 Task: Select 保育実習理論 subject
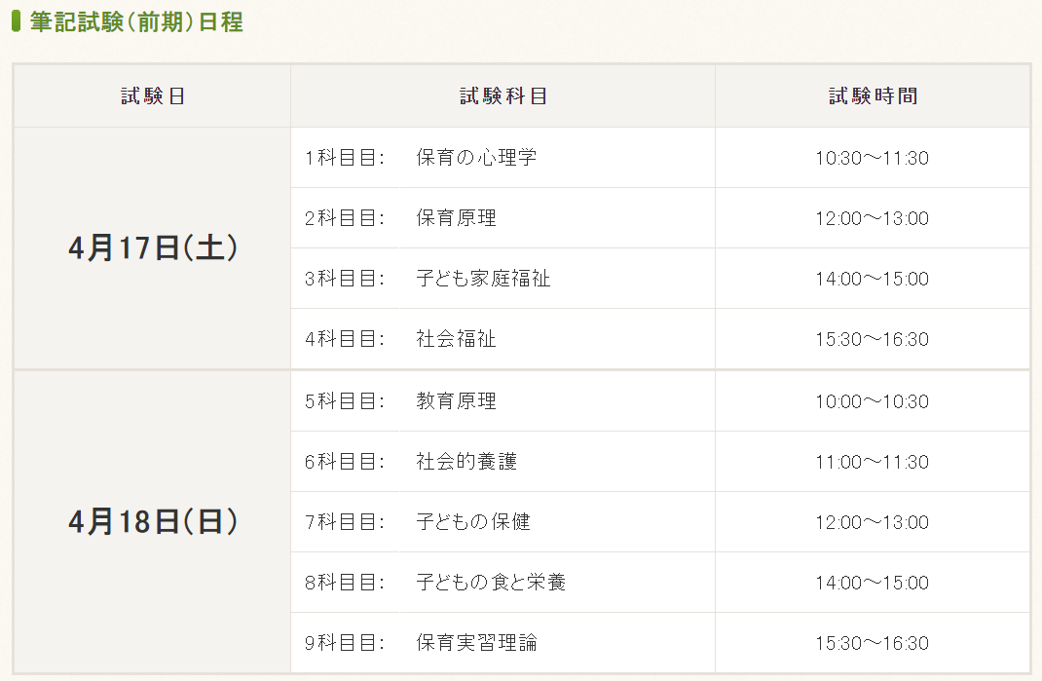click(476, 643)
